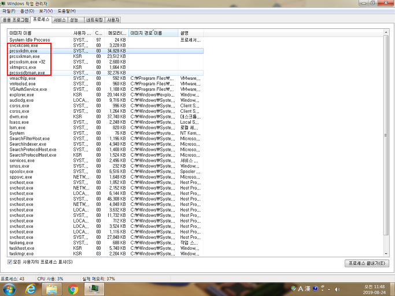
Task: Select the prcsxkman.exe process
Action: pos(105,57)
